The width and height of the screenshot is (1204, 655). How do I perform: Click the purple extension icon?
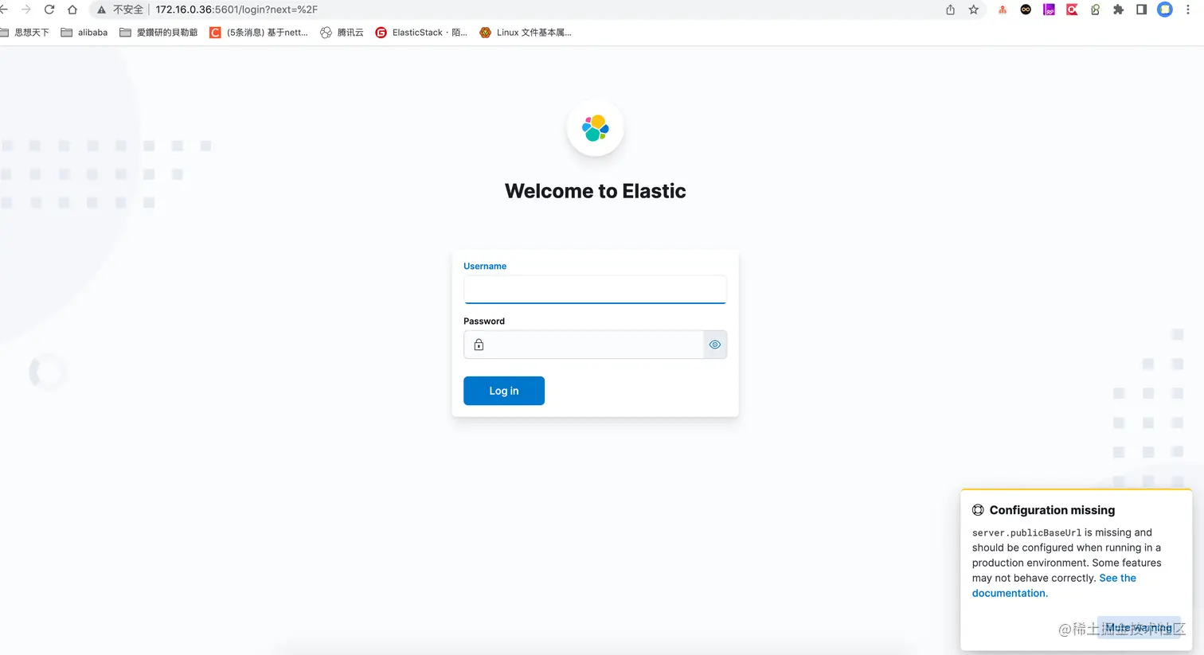(1049, 10)
